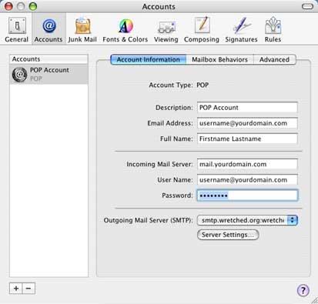The image size is (318, 304).
Task: Add a new account with plus button
Action: click(16, 289)
